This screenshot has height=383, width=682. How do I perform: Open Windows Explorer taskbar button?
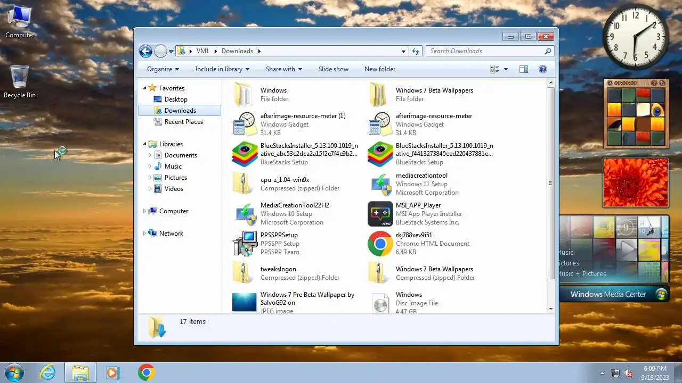pos(80,372)
